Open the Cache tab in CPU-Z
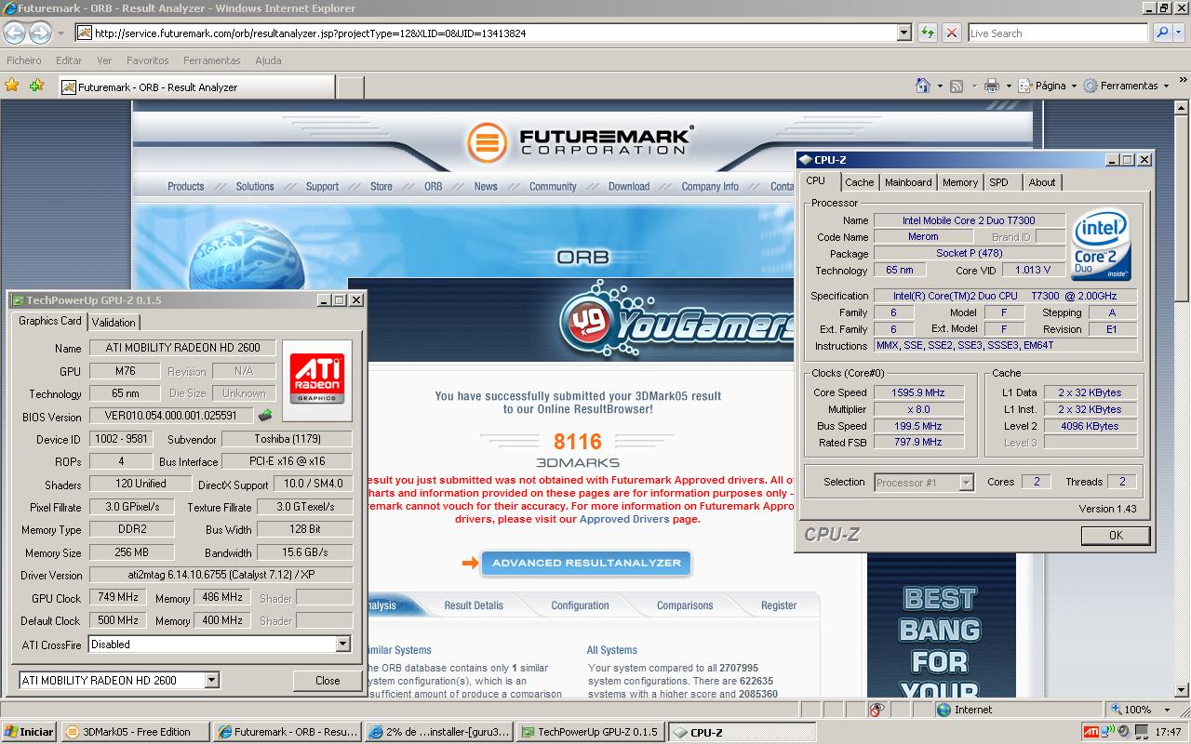This screenshot has width=1191, height=744. (859, 182)
